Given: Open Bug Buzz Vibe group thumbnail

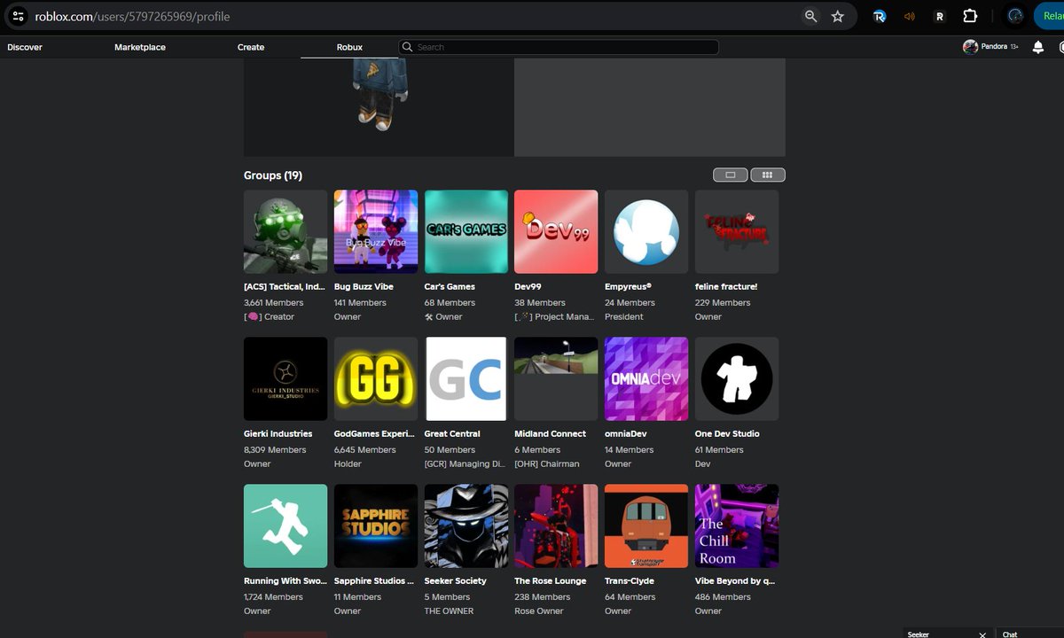Looking at the screenshot, I should point(376,231).
